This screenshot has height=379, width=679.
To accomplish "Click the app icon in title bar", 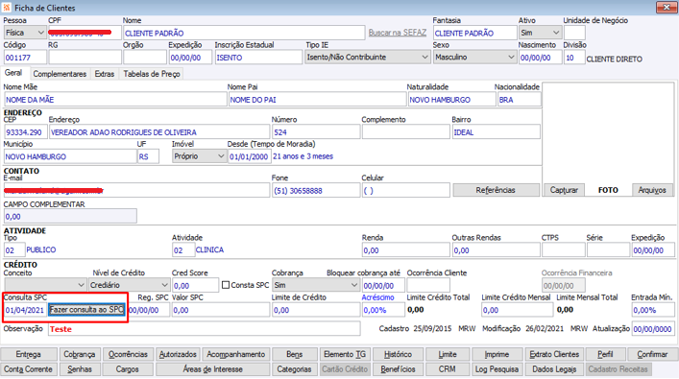I will tap(6, 8).
